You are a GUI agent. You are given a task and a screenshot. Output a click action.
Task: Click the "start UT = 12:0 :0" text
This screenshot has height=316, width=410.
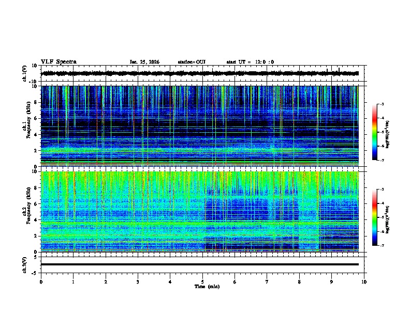pyautogui.click(x=250, y=62)
